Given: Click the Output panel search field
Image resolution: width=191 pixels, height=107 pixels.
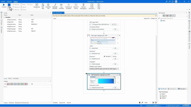Looking at the screenshot, I should pyautogui.click(x=27, y=86).
